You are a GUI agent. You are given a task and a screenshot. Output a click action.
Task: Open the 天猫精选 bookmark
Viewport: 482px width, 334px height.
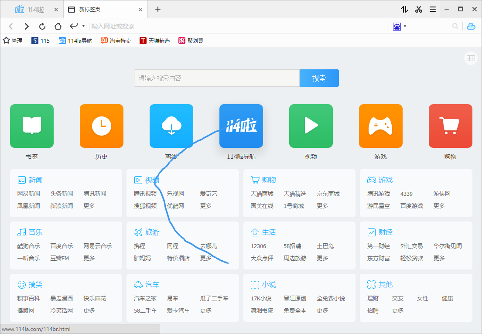coord(154,41)
